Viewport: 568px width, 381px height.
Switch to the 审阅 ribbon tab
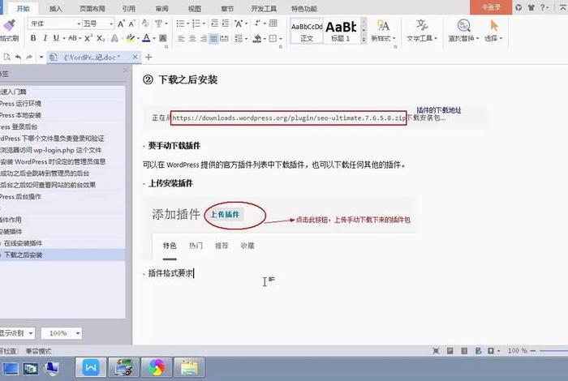(161, 8)
